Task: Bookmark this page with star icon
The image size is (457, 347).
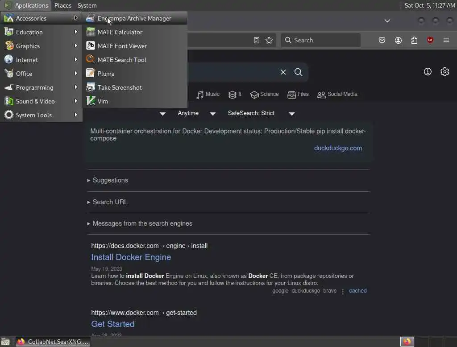Action: 269,40
